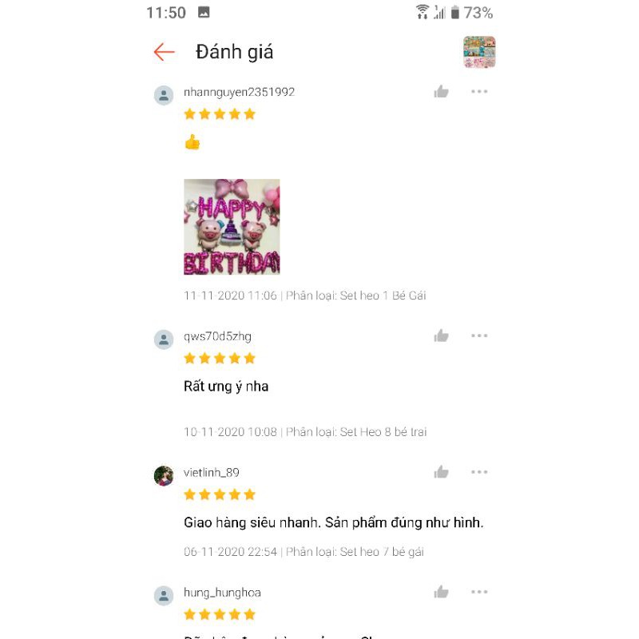Tap the gallery notification icon in status bar

(204, 12)
